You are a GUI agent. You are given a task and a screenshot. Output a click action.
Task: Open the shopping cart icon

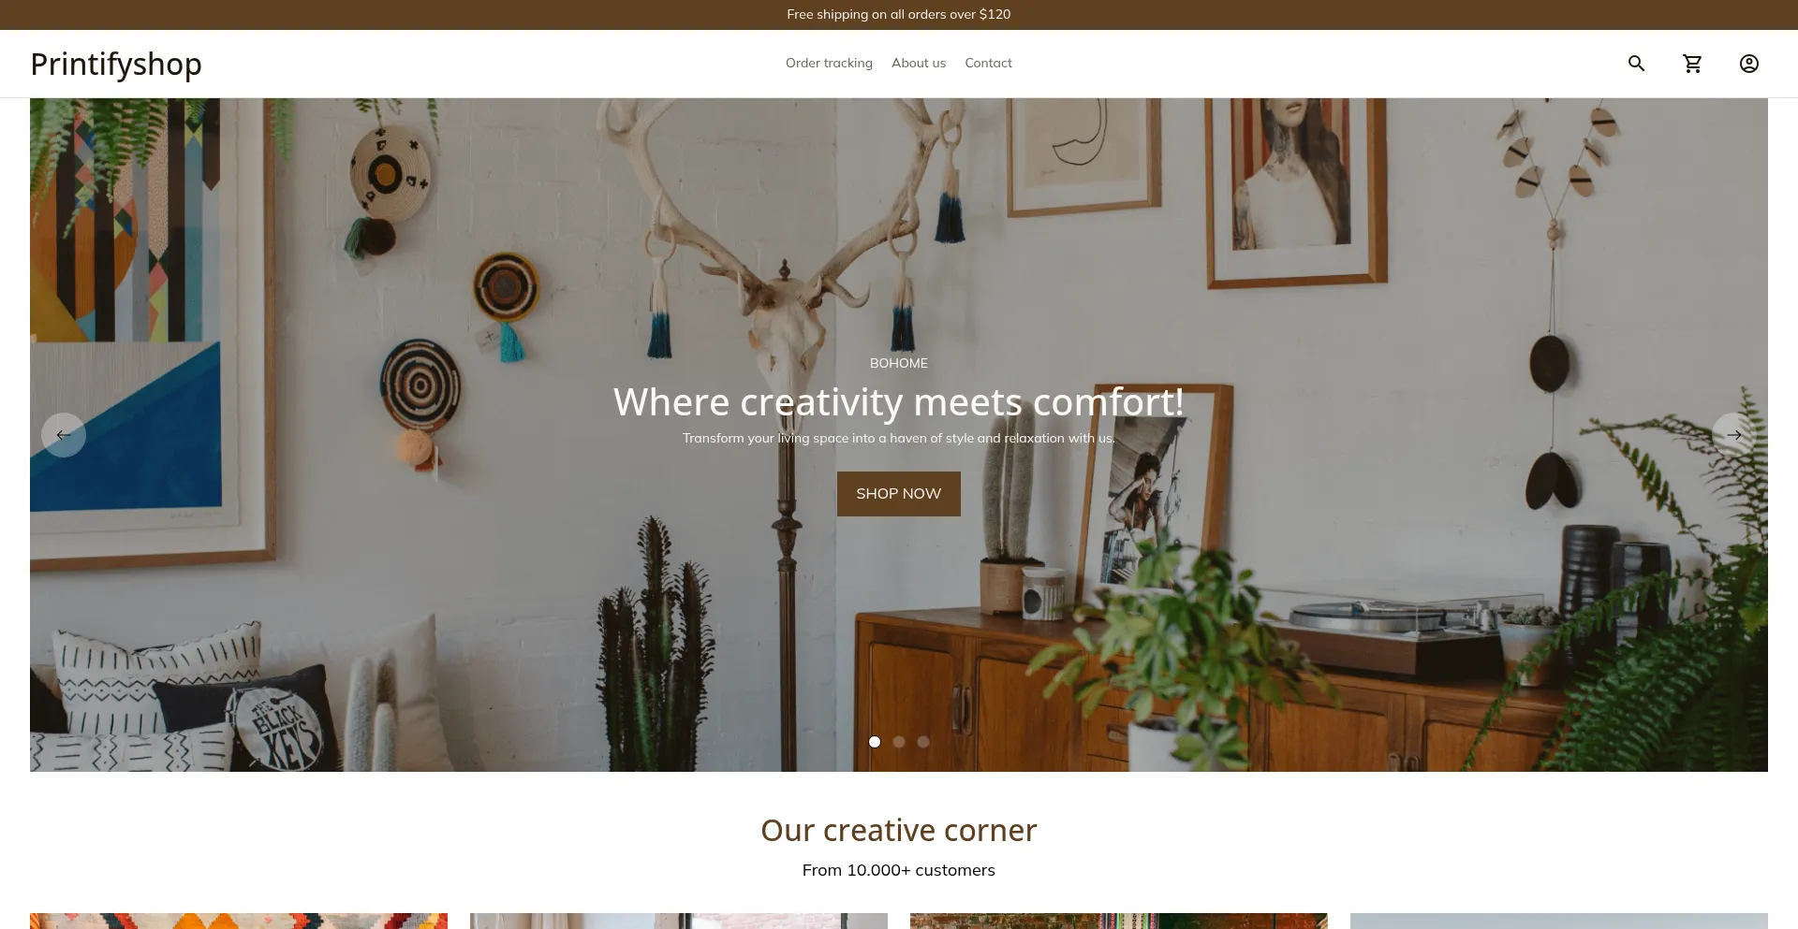point(1692,64)
